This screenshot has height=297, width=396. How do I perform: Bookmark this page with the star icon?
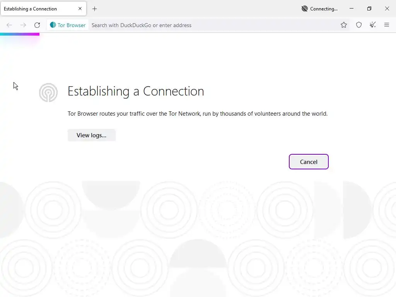(344, 25)
